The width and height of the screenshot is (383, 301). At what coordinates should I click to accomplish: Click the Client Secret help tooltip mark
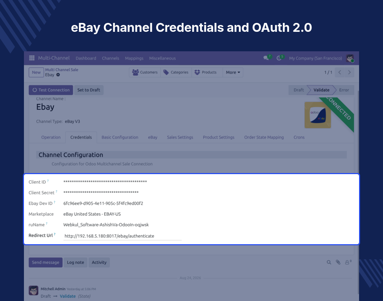click(56, 191)
